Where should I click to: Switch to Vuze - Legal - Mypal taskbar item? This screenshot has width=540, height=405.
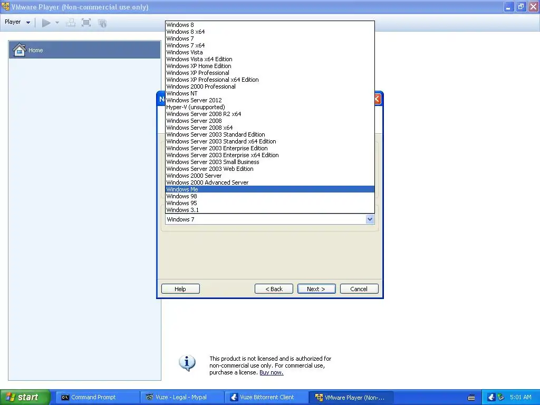pos(182,398)
